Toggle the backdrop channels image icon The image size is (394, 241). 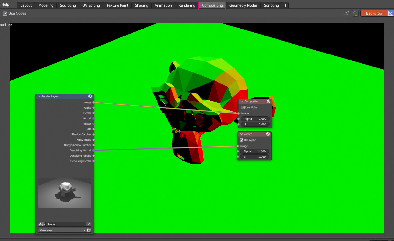tap(390, 13)
